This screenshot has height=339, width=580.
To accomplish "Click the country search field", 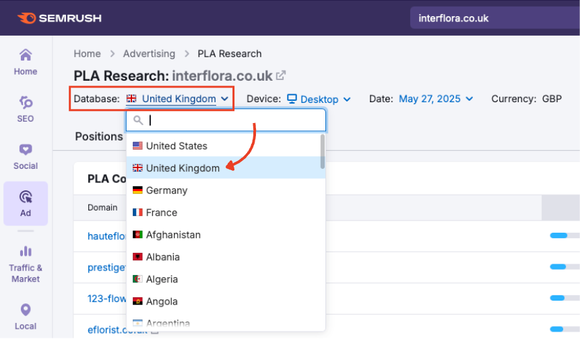I will tap(232, 120).
